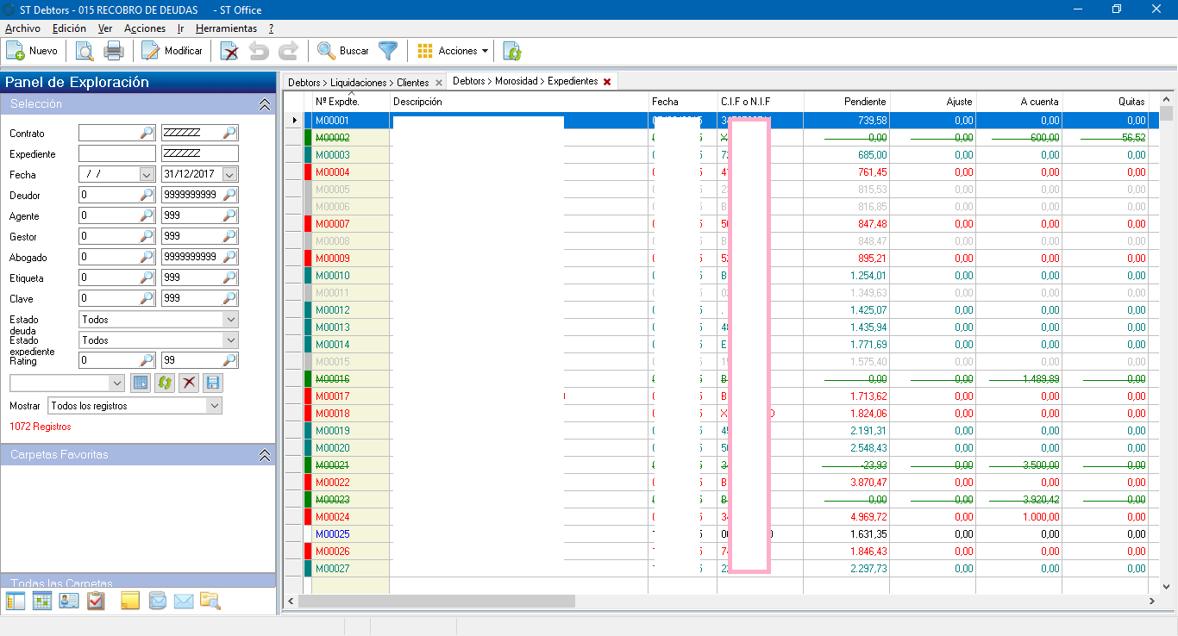Open the Ver menu
This screenshot has height=636, width=1178.
105,28
